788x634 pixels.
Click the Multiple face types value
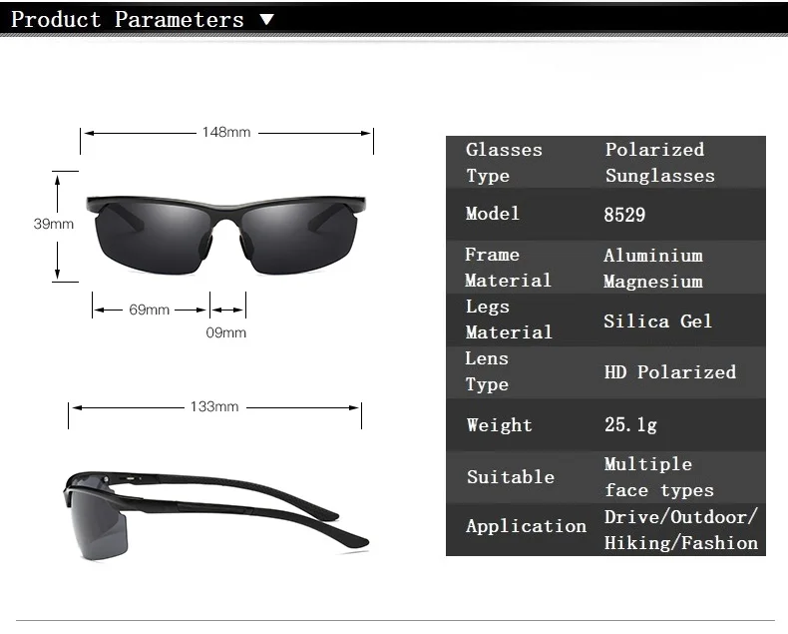tap(659, 477)
